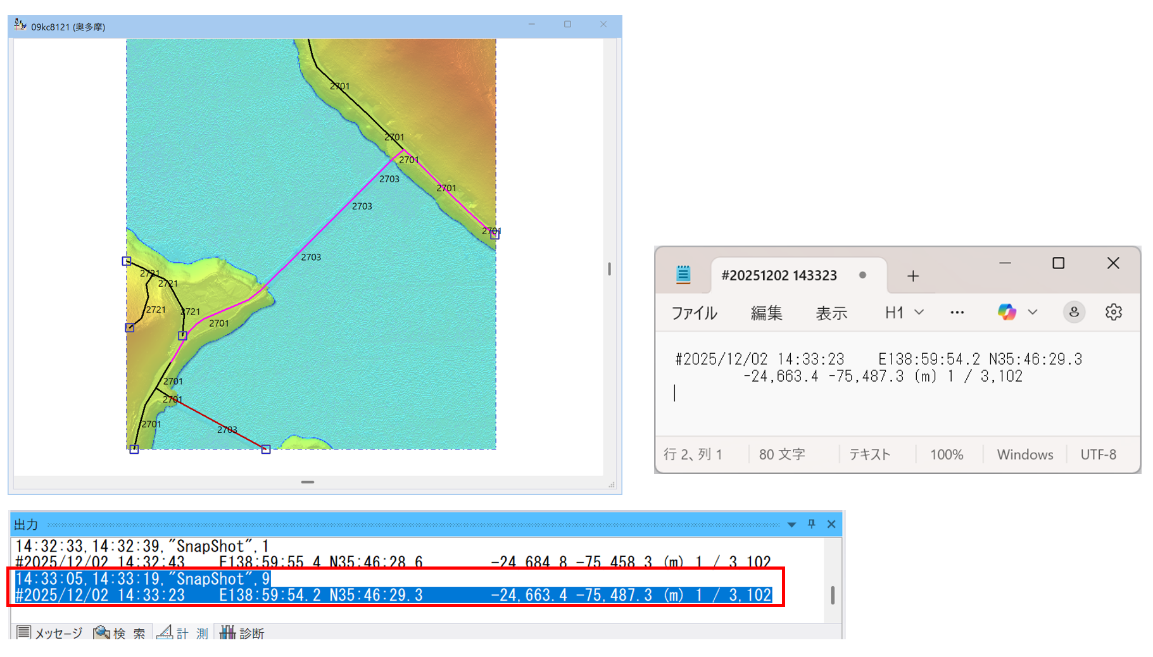
Task: Switch to the 検索 tab
Action: pyautogui.click(x=120, y=633)
